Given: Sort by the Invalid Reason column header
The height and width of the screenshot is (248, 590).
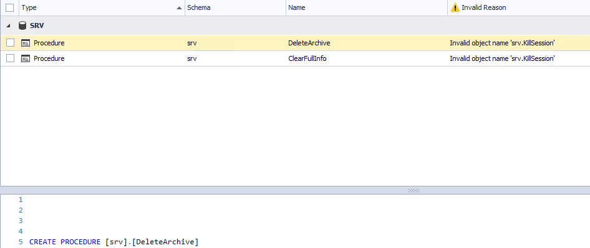Looking at the screenshot, I should pyautogui.click(x=518, y=7).
